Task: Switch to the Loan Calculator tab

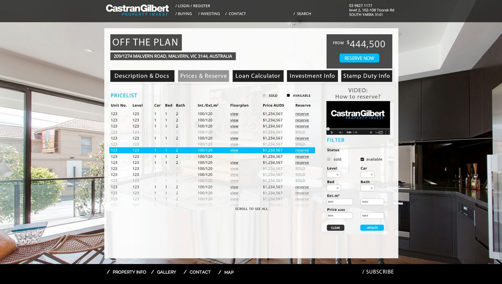Action: tap(258, 76)
